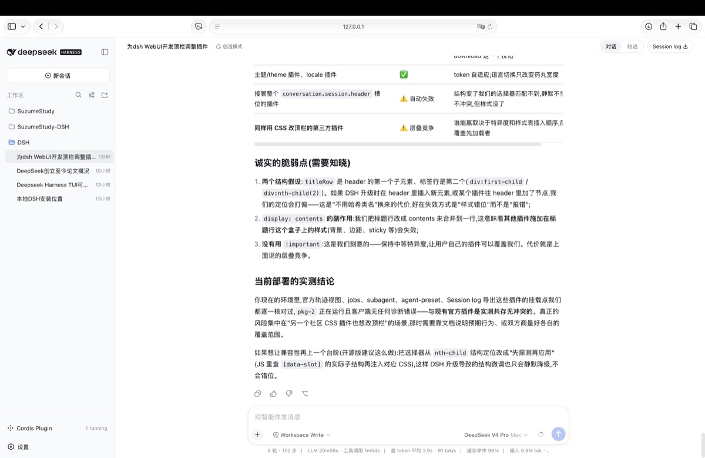Click the 层叠竞争 warning cell
The height and width of the screenshot is (458, 705).
pos(417,128)
